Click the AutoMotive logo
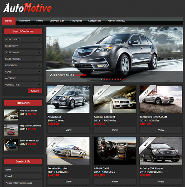 pos(28,8)
